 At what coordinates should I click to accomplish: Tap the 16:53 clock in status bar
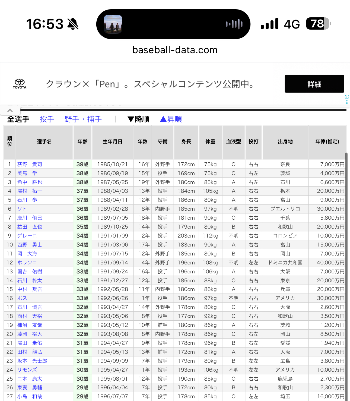click(x=45, y=24)
